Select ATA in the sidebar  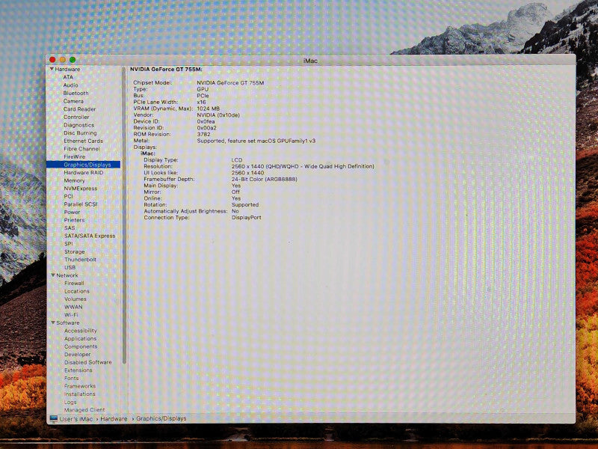68,77
